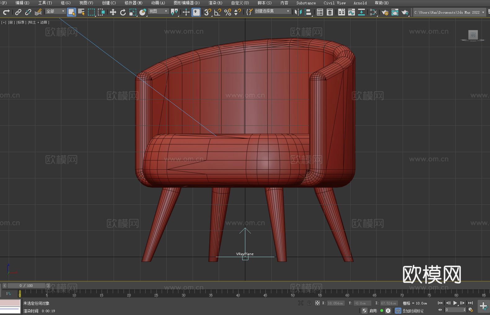
Task: Toggle Window/Crossing selection mode
Action: tap(101, 12)
